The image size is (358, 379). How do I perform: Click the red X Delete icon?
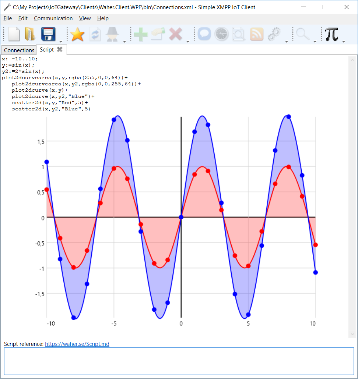pyautogui.click(x=176, y=34)
